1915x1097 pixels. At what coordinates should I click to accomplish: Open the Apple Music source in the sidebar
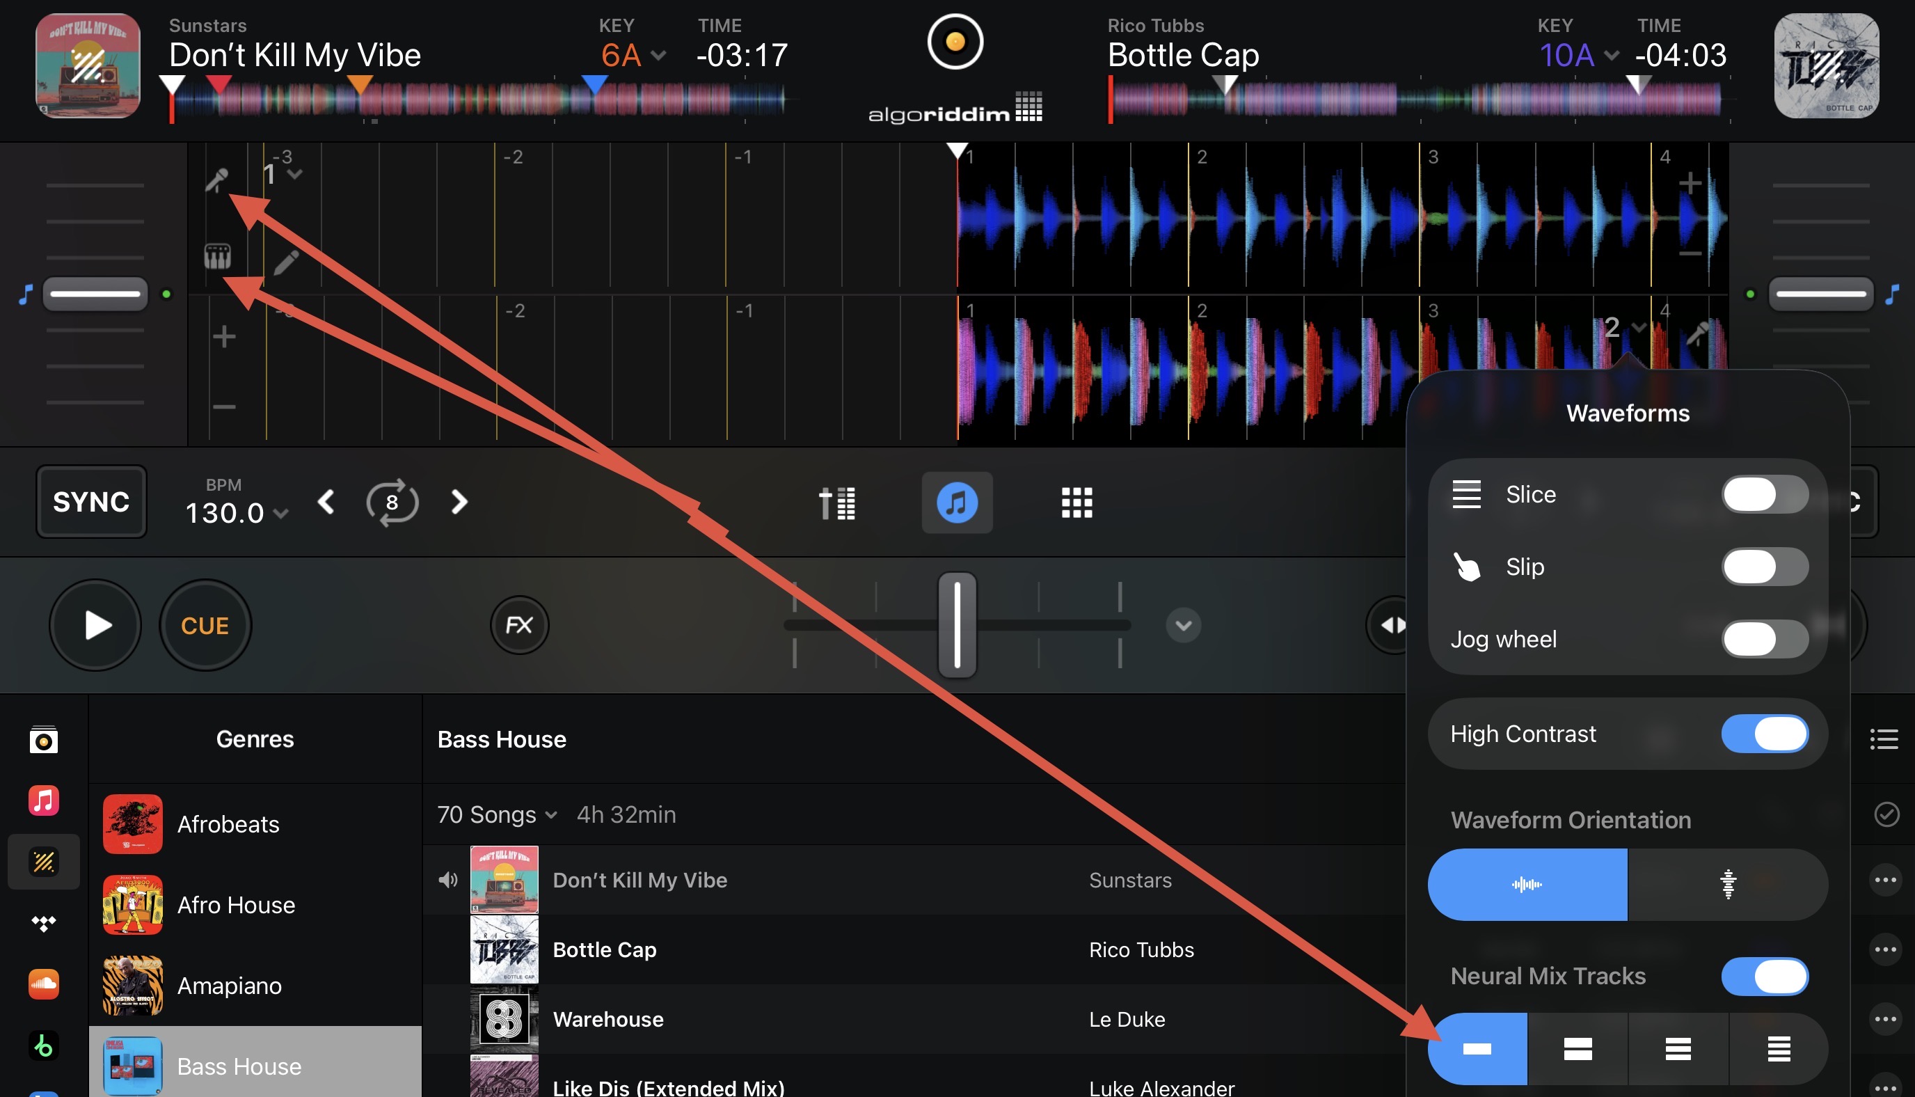[44, 800]
